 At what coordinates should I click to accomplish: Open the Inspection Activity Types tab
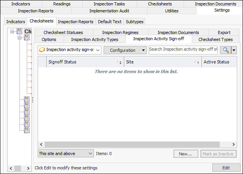[x=95, y=39]
